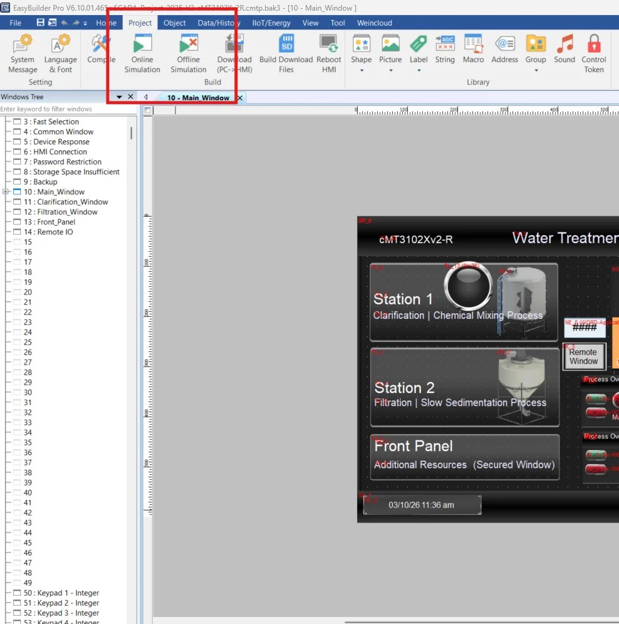Screen dimensions: 619x624
Task: Select 14 : Remote IO in tree
Action: (48, 232)
